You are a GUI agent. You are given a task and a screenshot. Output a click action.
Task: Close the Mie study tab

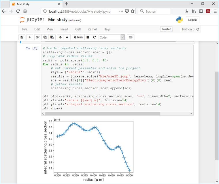(59, 4)
